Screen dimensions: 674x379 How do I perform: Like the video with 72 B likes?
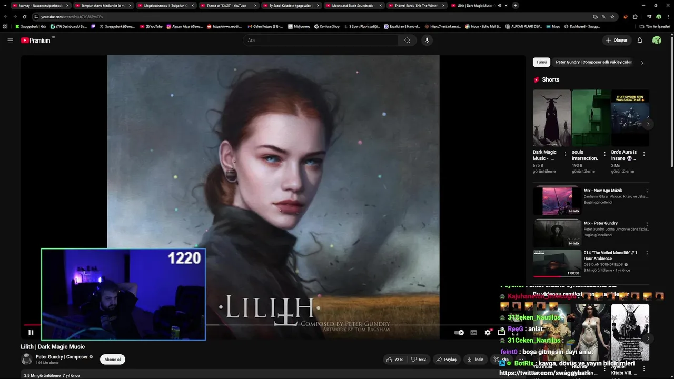pos(394,360)
